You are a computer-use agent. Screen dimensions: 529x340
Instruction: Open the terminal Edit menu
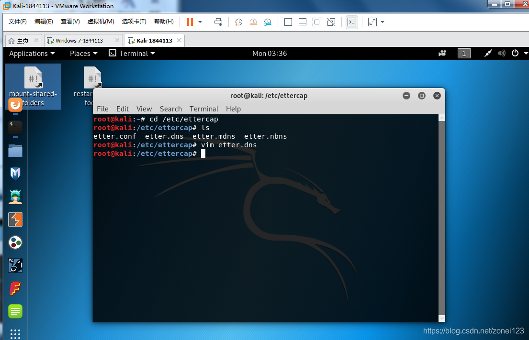[x=123, y=109]
